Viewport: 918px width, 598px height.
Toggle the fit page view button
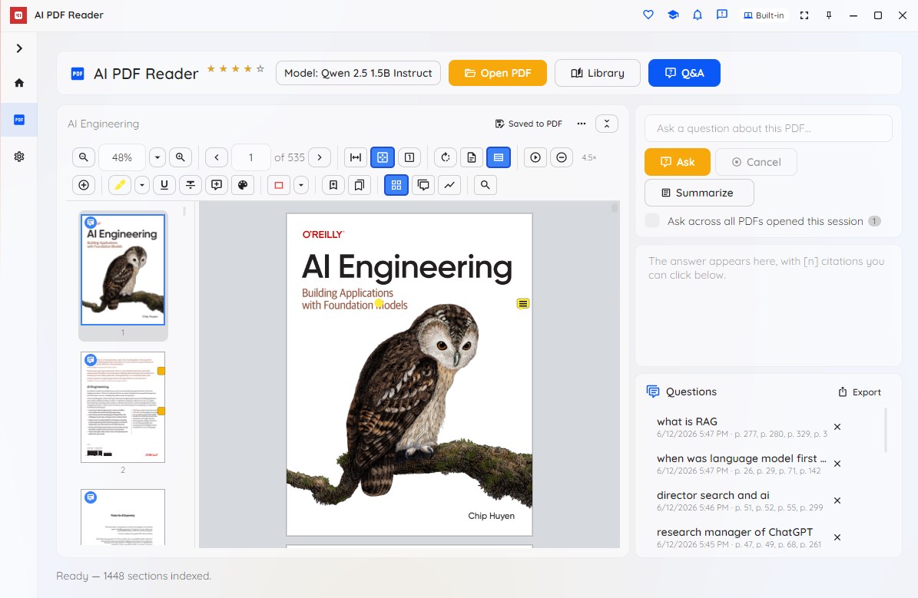coord(383,157)
